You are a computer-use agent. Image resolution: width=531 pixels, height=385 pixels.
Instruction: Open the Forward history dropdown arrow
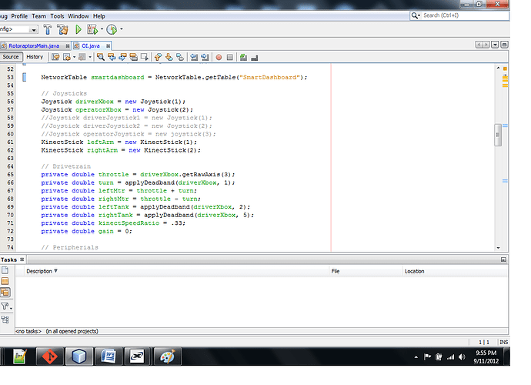(x=90, y=57)
